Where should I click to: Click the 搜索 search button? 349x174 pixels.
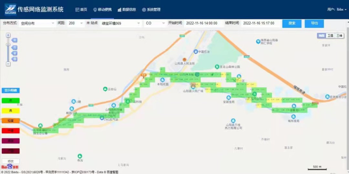[292, 23]
